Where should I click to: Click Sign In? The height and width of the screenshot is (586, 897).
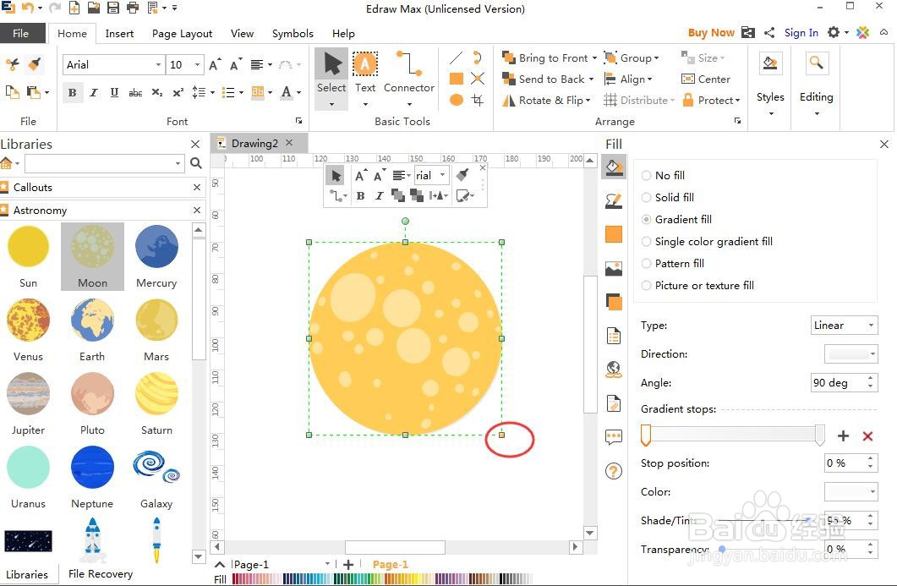tap(801, 33)
